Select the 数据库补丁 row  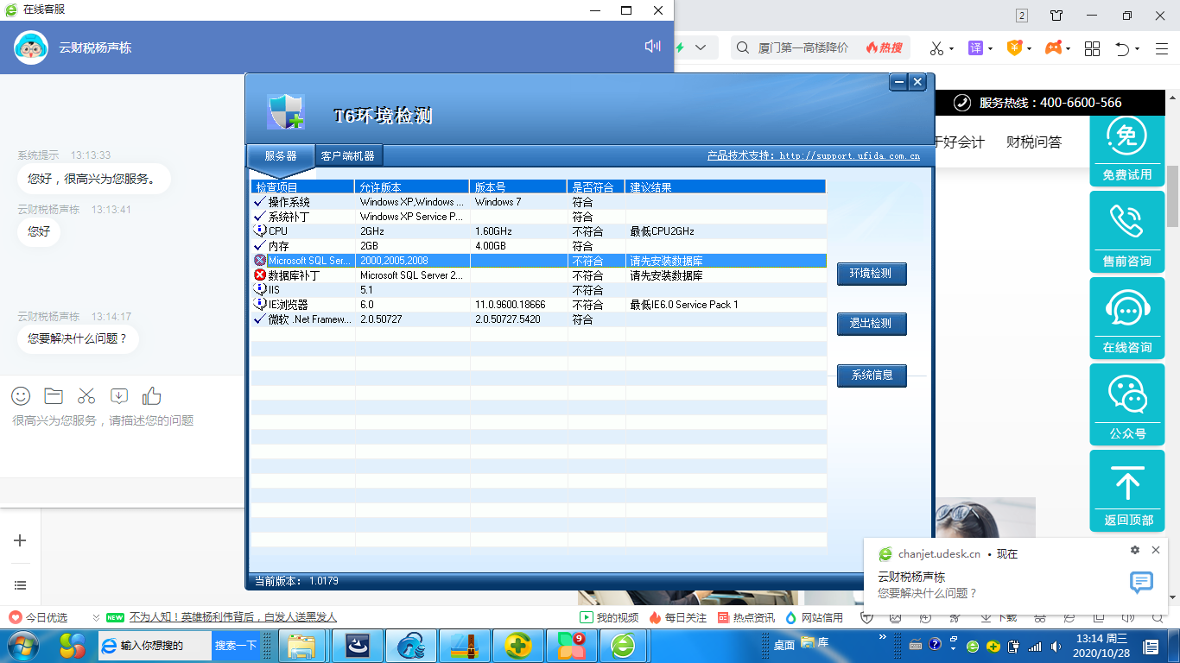(x=539, y=275)
